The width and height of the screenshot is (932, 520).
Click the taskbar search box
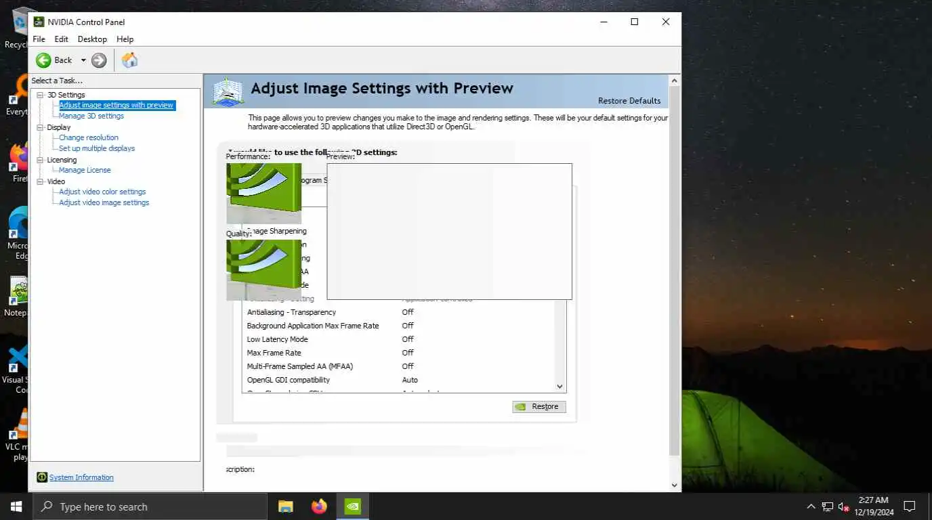coord(150,506)
